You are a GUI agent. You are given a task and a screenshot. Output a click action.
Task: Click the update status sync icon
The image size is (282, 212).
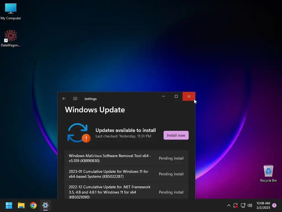[x=79, y=133]
